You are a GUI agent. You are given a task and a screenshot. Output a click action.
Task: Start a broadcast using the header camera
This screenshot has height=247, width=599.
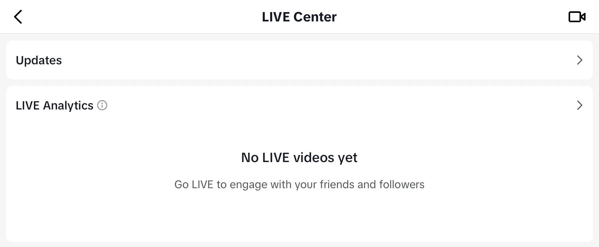pyautogui.click(x=577, y=17)
